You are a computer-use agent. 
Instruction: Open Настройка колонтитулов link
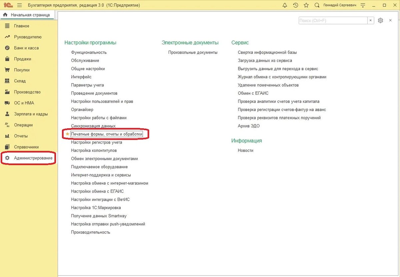(x=94, y=150)
